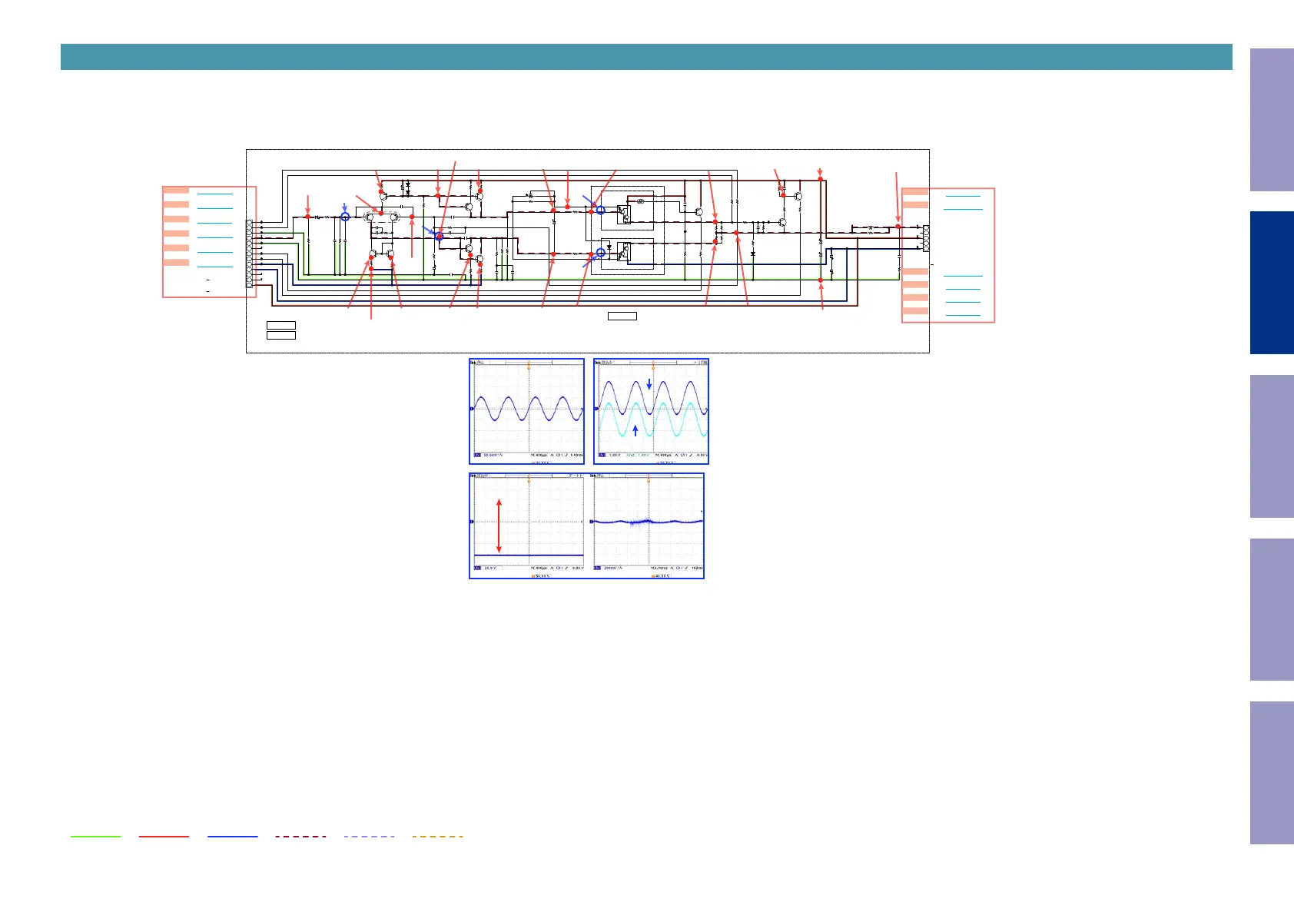
Task: Open the dual sine wave oscilloscope capture
Action: pyautogui.click(x=652, y=412)
